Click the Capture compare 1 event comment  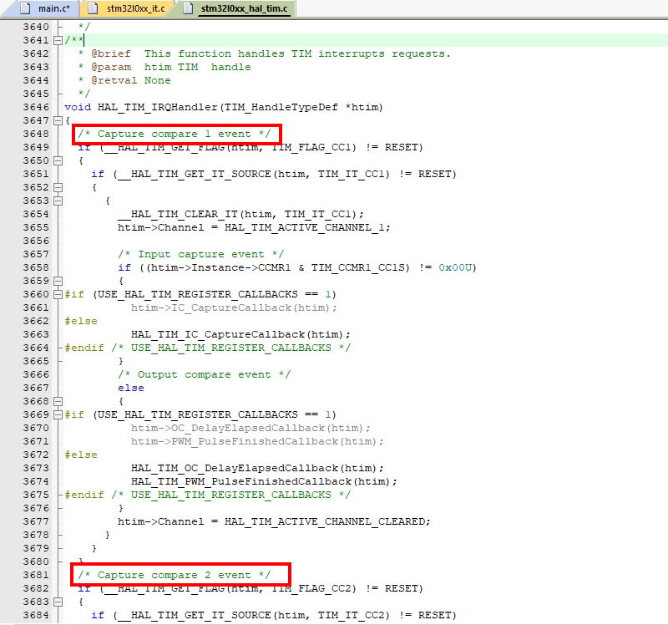[x=174, y=134]
